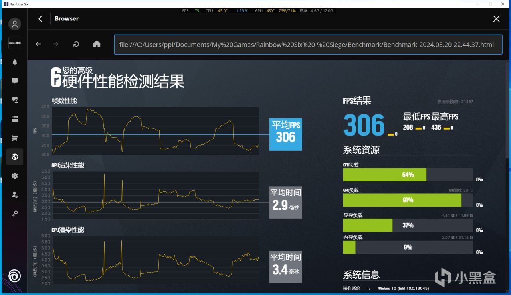This screenshot has width=511, height=295.
Task: Click the large 306 FPS result number
Action: point(364,125)
